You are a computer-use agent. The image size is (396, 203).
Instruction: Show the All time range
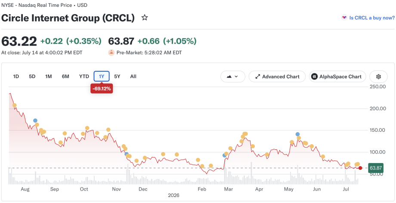(133, 76)
